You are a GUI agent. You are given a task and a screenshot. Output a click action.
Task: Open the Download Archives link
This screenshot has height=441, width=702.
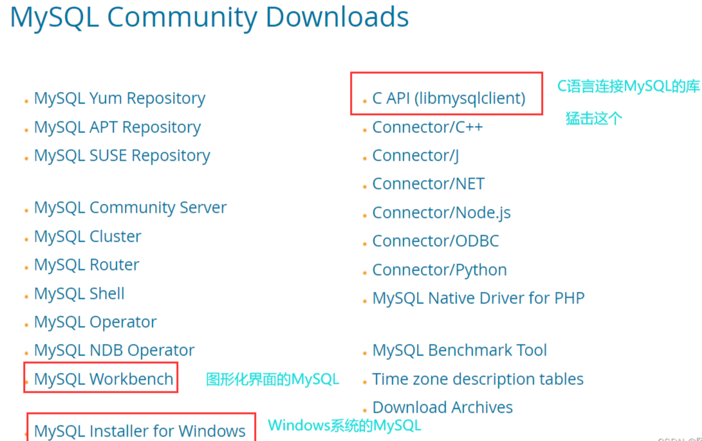point(442,408)
